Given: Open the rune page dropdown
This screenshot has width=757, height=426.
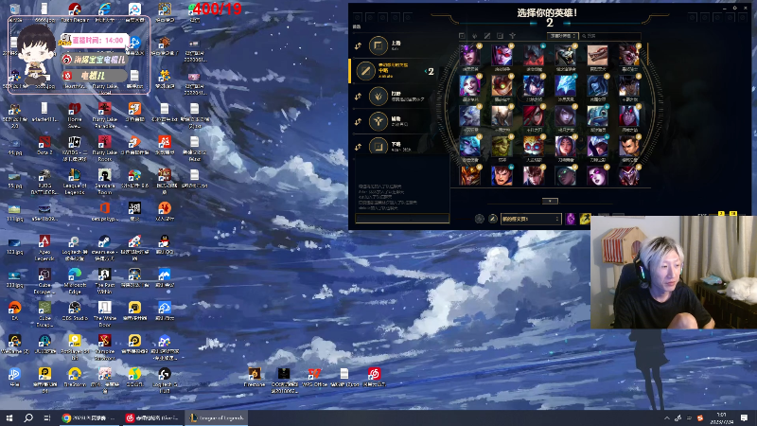Looking at the screenshot, I should click(531, 219).
